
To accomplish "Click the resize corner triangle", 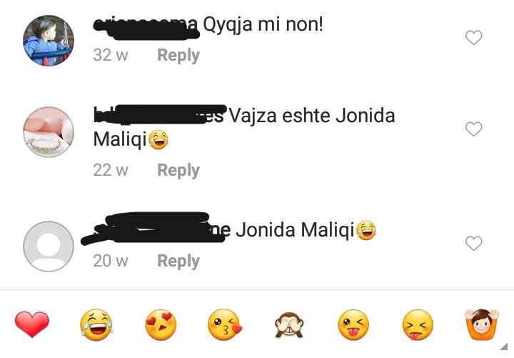I will [504, 347].
